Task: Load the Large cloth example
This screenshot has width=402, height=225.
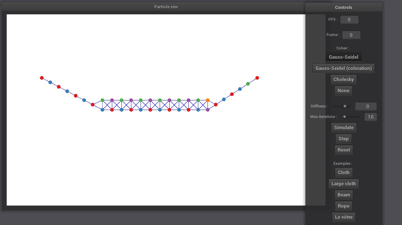Action: [x=344, y=183]
